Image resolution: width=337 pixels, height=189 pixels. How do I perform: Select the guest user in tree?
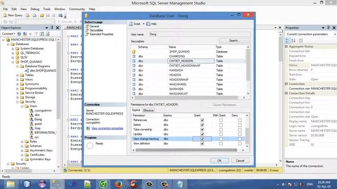tap(38, 124)
